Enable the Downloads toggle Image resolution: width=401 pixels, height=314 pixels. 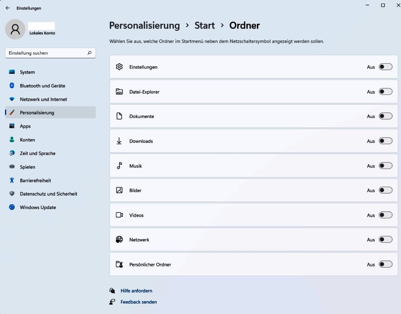385,141
